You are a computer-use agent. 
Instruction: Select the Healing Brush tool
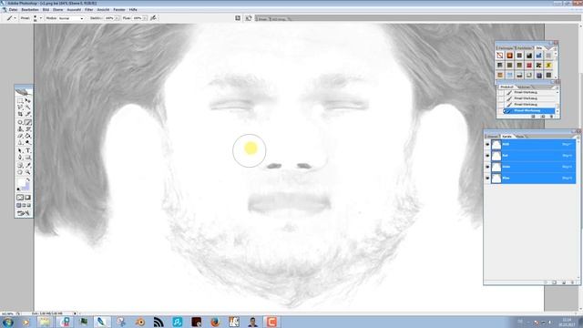pos(20,122)
